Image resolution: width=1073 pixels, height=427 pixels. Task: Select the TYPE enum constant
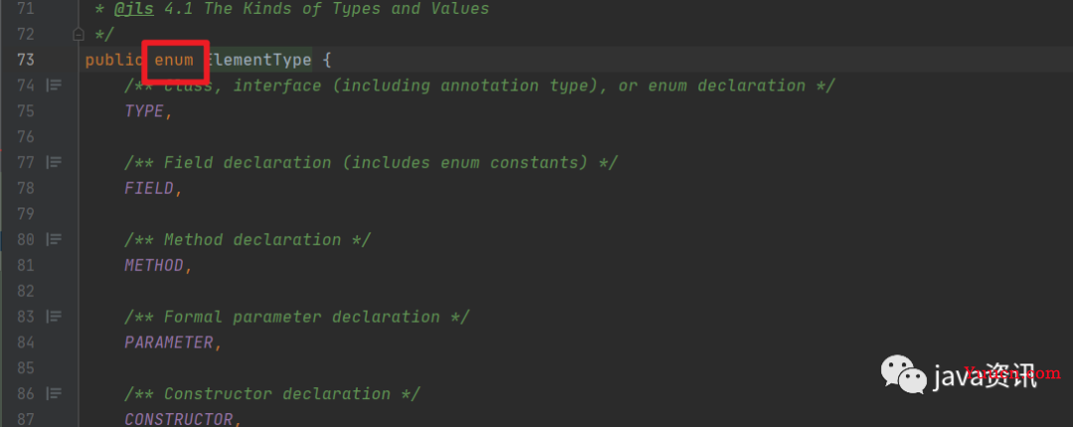[144, 111]
